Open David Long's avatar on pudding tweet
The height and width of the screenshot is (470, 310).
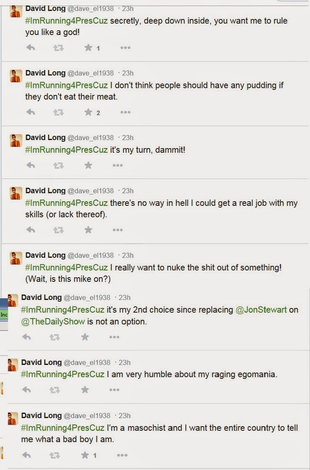point(16,76)
